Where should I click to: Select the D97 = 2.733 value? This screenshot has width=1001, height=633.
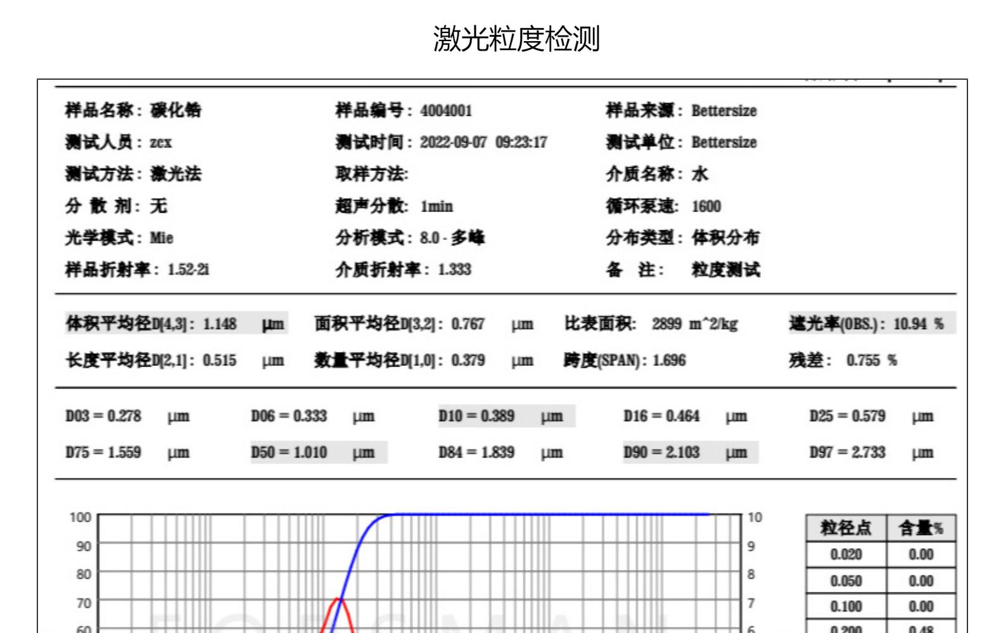click(847, 453)
